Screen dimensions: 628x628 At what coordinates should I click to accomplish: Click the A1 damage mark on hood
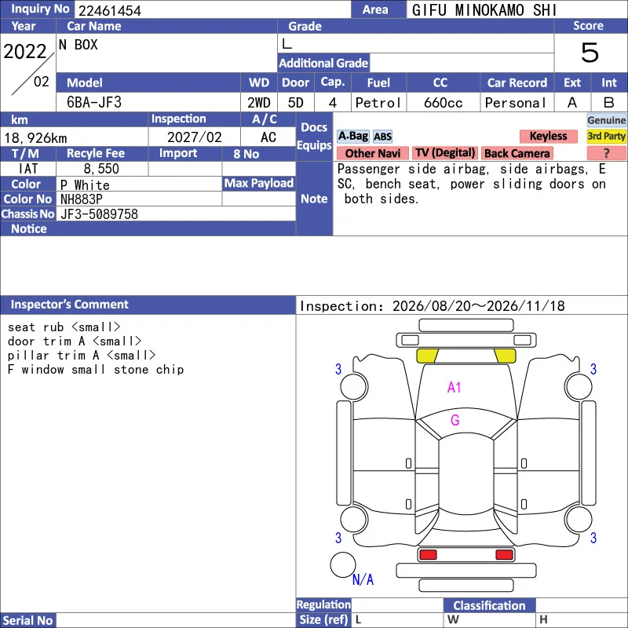(x=455, y=387)
